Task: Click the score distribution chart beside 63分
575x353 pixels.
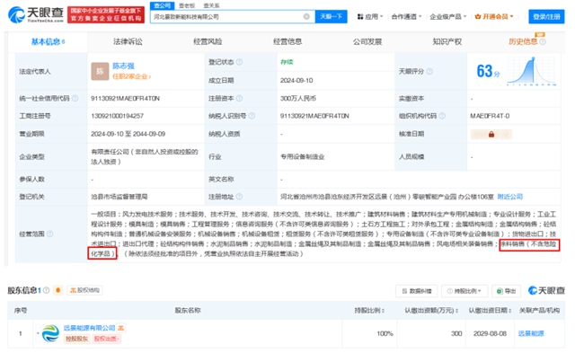Action: click(x=532, y=71)
